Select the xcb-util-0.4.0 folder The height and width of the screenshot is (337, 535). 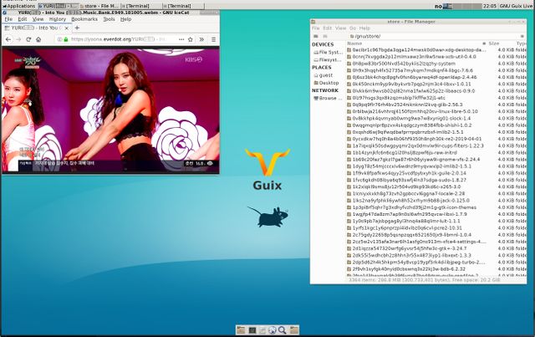point(436,57)
